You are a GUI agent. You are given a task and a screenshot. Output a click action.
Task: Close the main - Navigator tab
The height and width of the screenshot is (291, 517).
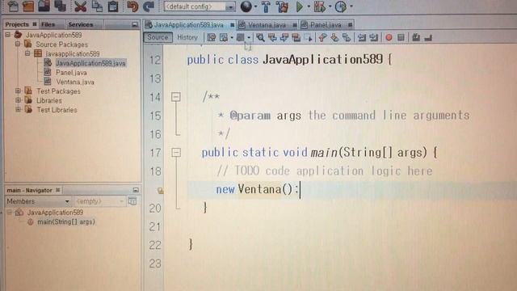58,190
